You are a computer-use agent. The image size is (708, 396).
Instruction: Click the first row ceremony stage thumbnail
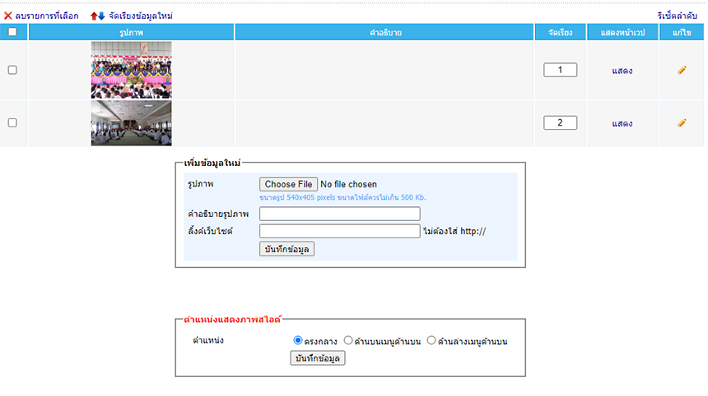pyautogui.click(x=132, y=70)
